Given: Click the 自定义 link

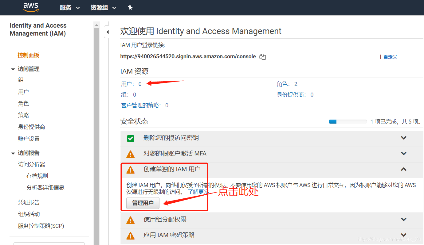Looking at the screenshot, I should [390, 57].
